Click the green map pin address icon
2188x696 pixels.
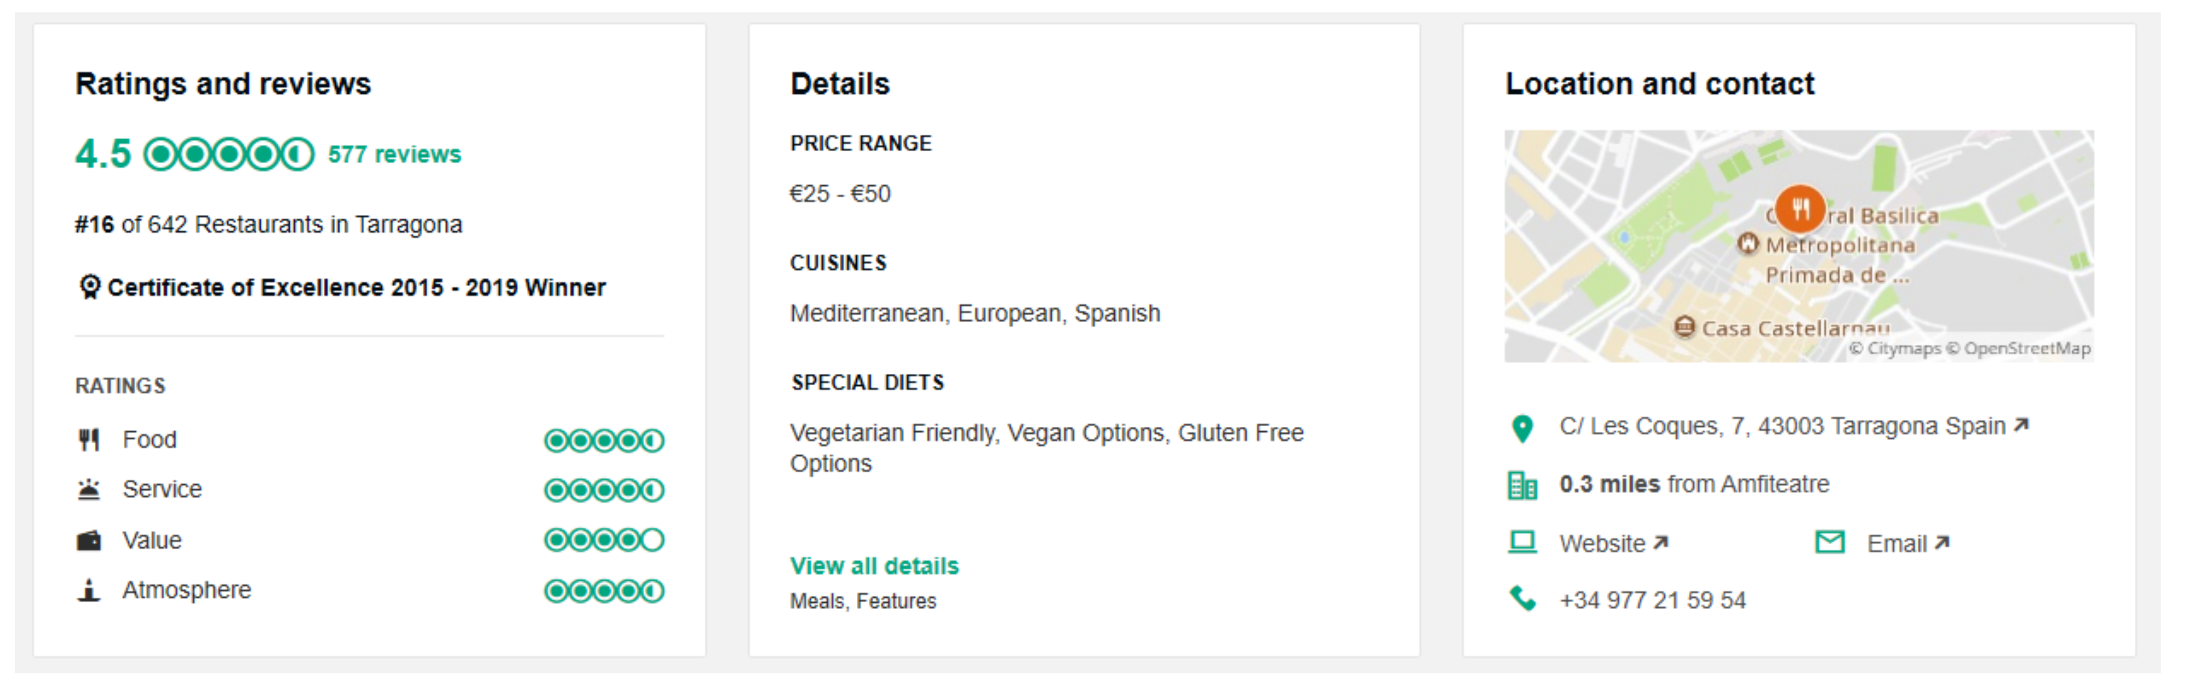coord(1522,429)
